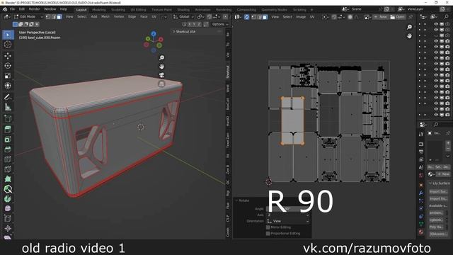Check the Proportional Editing checkbox

coord(268,233)
